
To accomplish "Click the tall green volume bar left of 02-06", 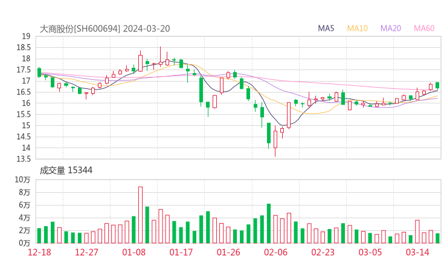I will click(x=269, y=224).
